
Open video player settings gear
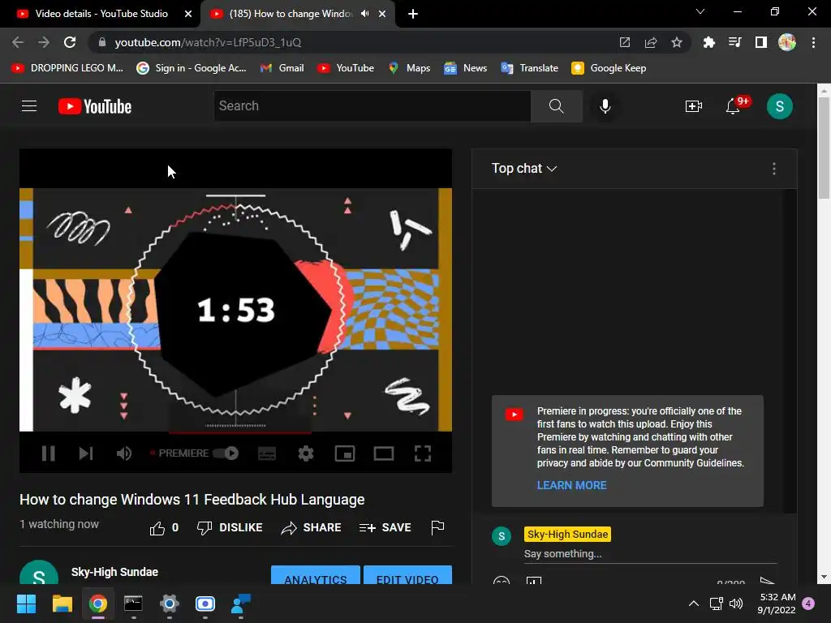(306, 453)
